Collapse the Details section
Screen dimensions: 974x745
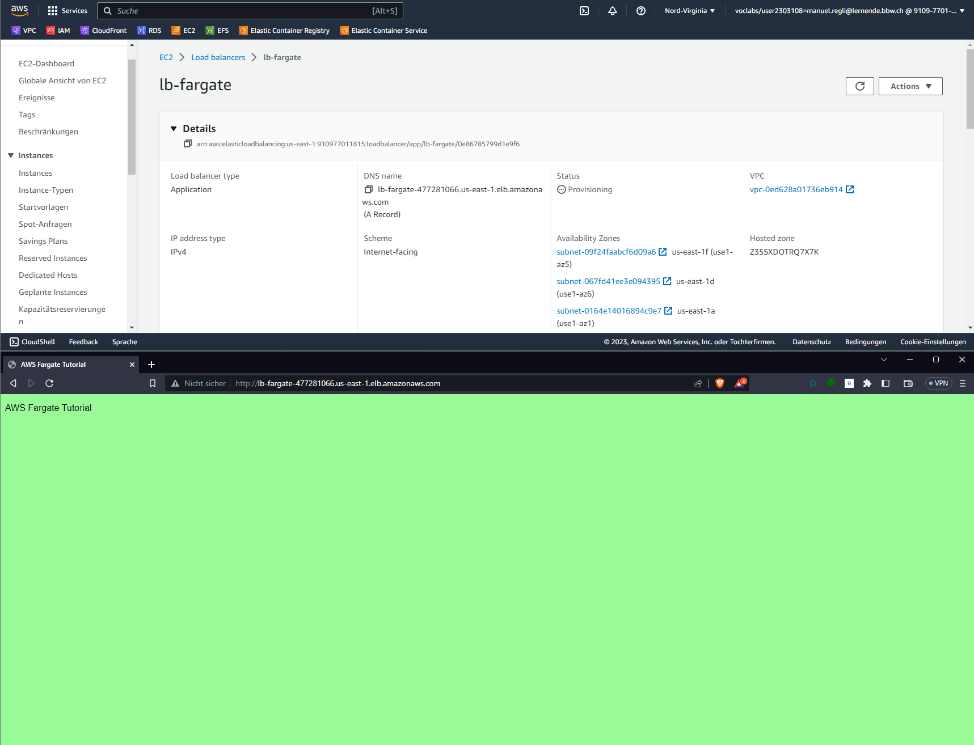pyautogui.click(x=174, y=129)
